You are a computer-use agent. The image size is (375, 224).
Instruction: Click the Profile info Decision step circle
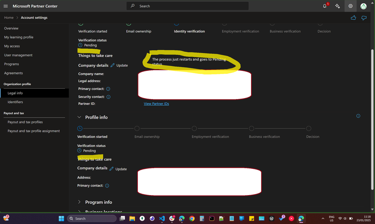click(x=309, y=128)
